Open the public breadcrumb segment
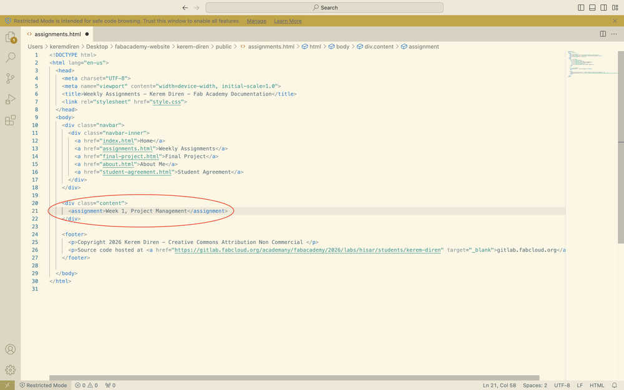 coord(223,47)
